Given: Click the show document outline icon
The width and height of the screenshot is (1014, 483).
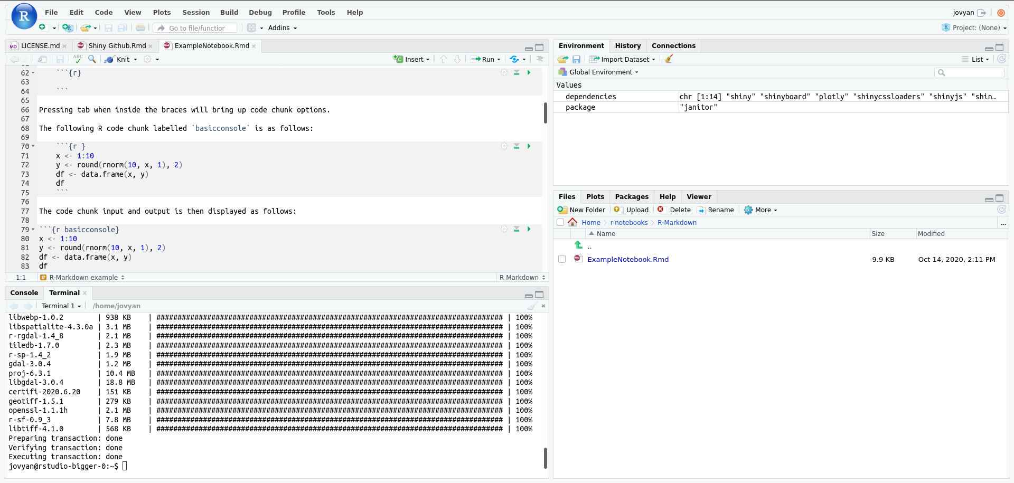Looking at the screenshot, I should 539,59.
